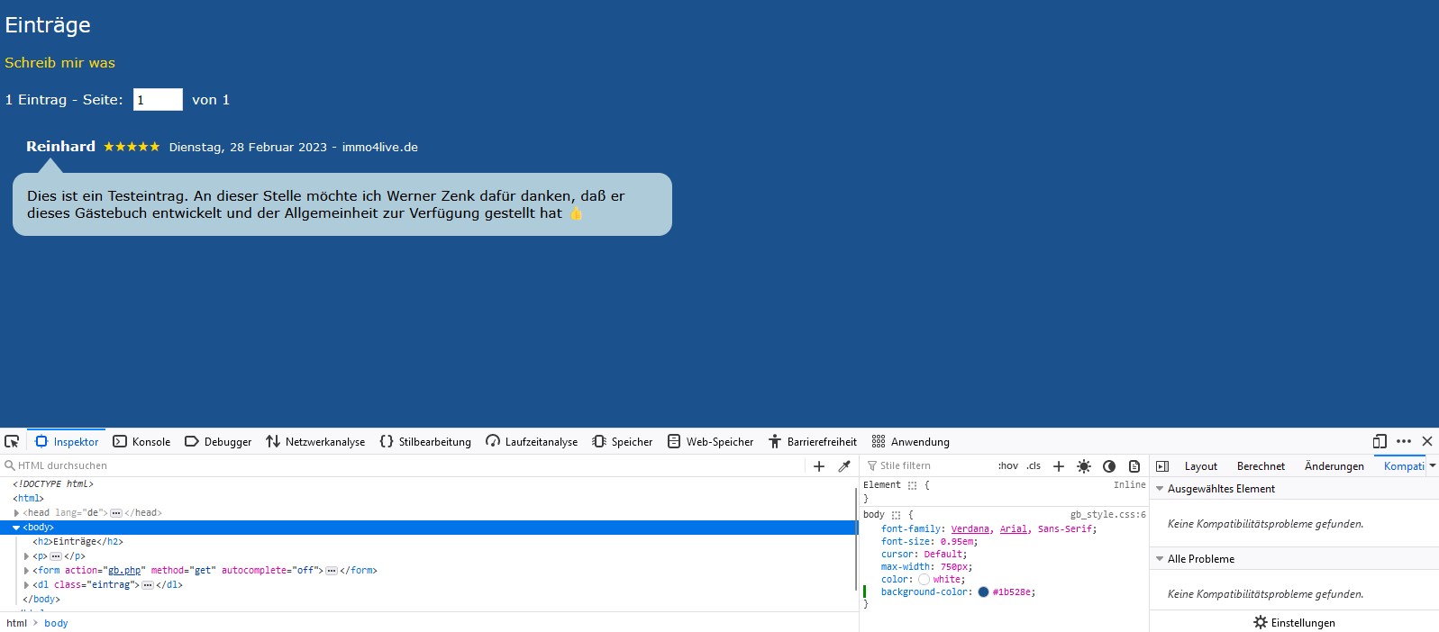Click the background-color #1b528e swatch
The height and width of the screenshot is (632, 1439).
[x=983, y=592]
